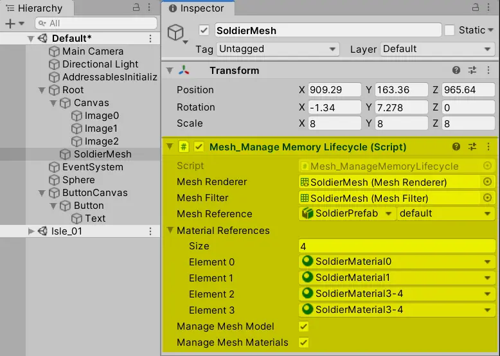
Task: Click the plus icon to create object
Action: click(10, 24)
